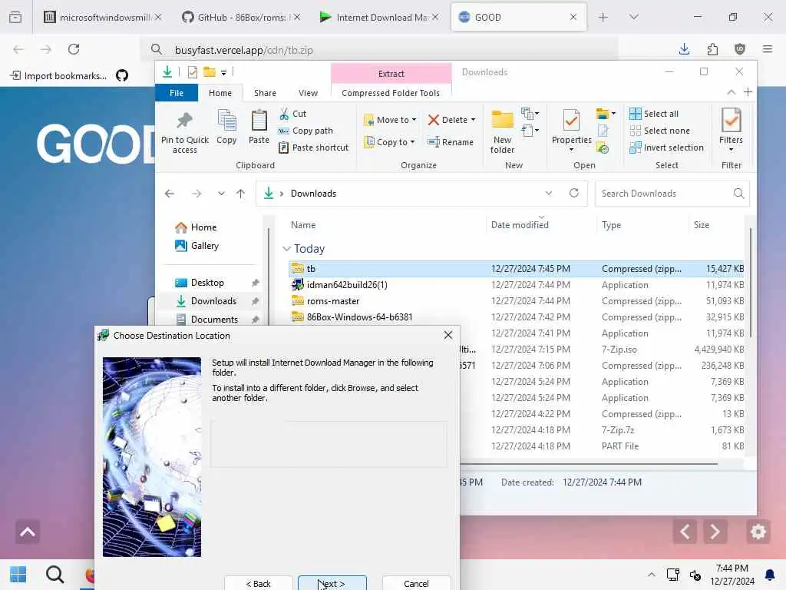
Task: Click the browser downloads arrow icon
Action: [684, 49]
